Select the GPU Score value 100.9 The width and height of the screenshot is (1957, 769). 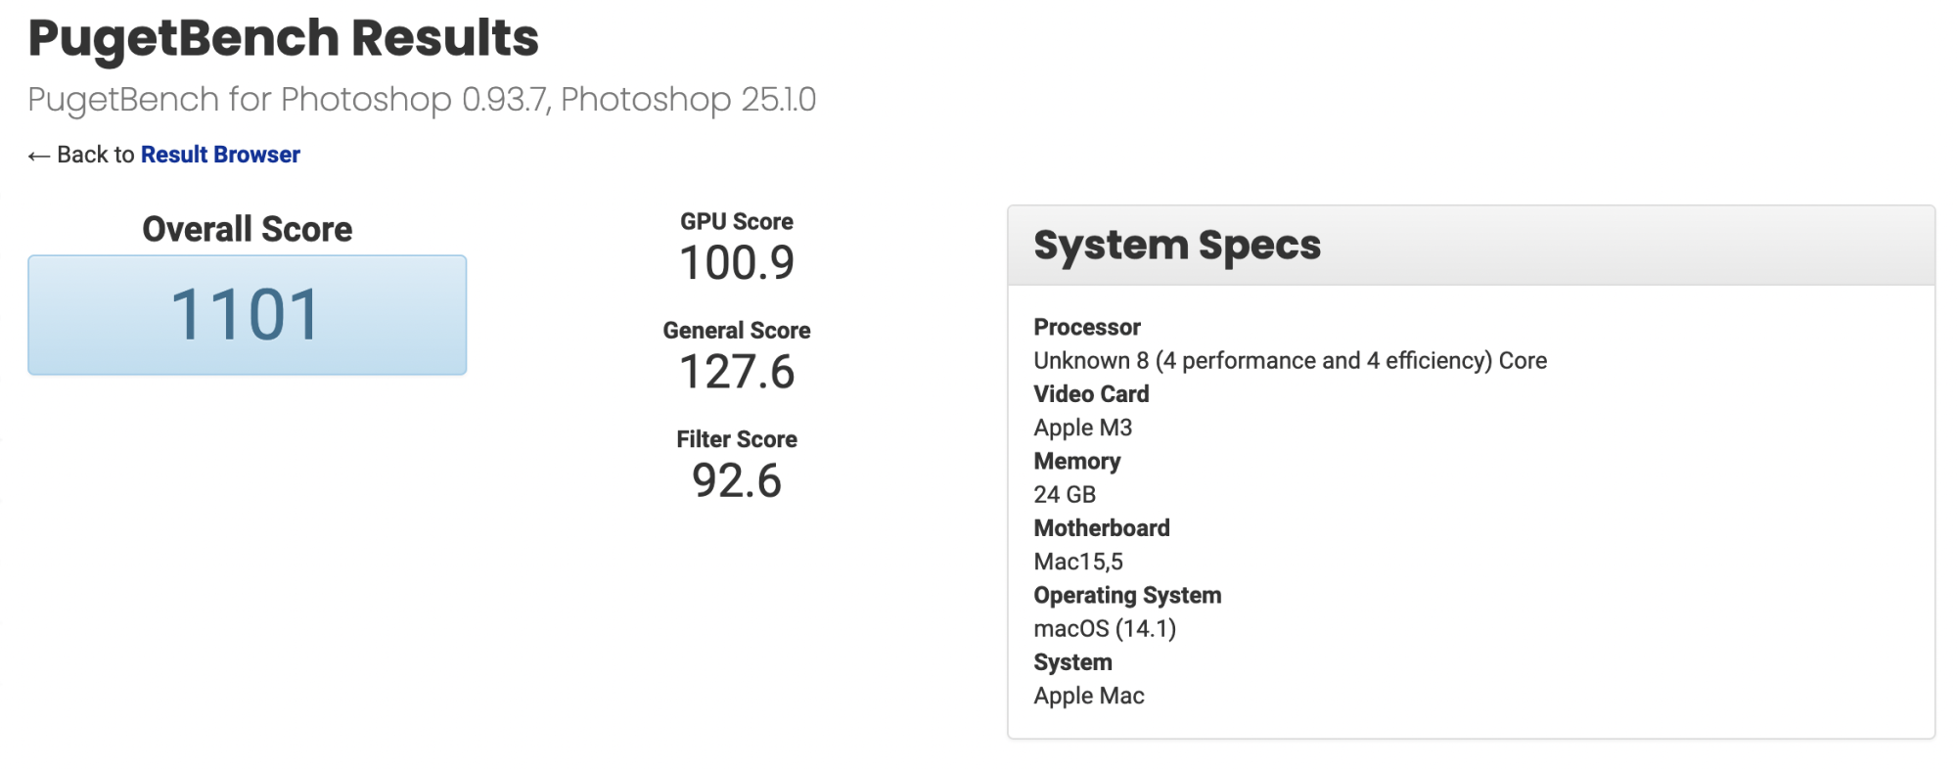(737, 262)
